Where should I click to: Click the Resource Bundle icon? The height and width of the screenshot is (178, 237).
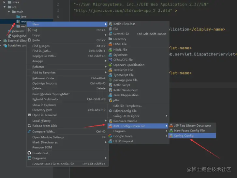(111, 121)
